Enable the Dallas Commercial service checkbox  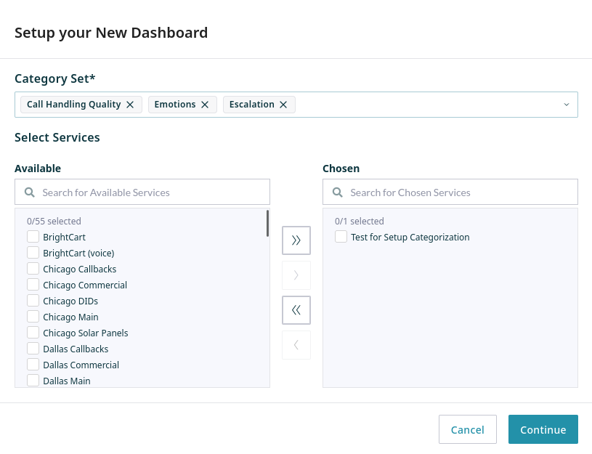point(33,365)
